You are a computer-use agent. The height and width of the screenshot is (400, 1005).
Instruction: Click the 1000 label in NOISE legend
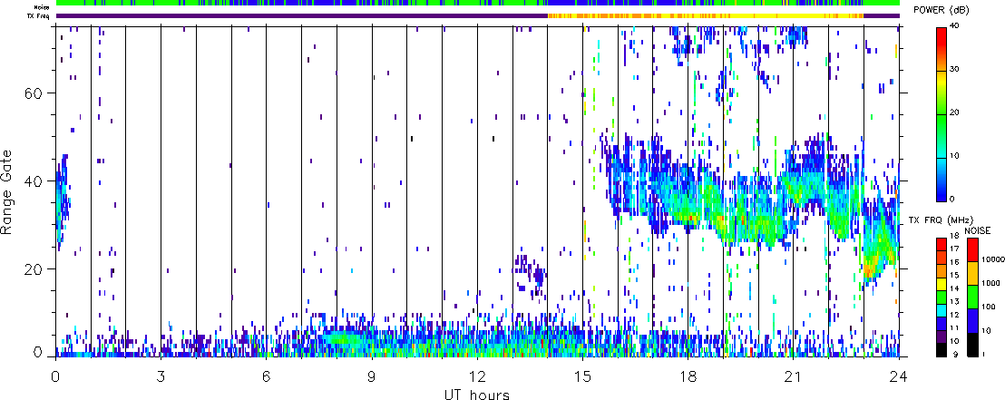click(x=989, y=284)
